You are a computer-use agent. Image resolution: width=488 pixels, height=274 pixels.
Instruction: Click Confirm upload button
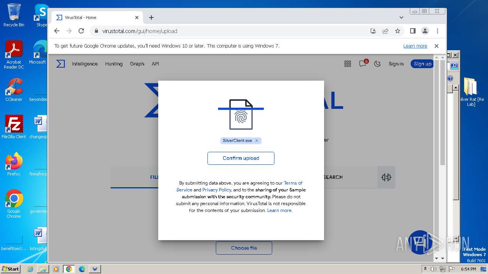click(x=241, y=158)
